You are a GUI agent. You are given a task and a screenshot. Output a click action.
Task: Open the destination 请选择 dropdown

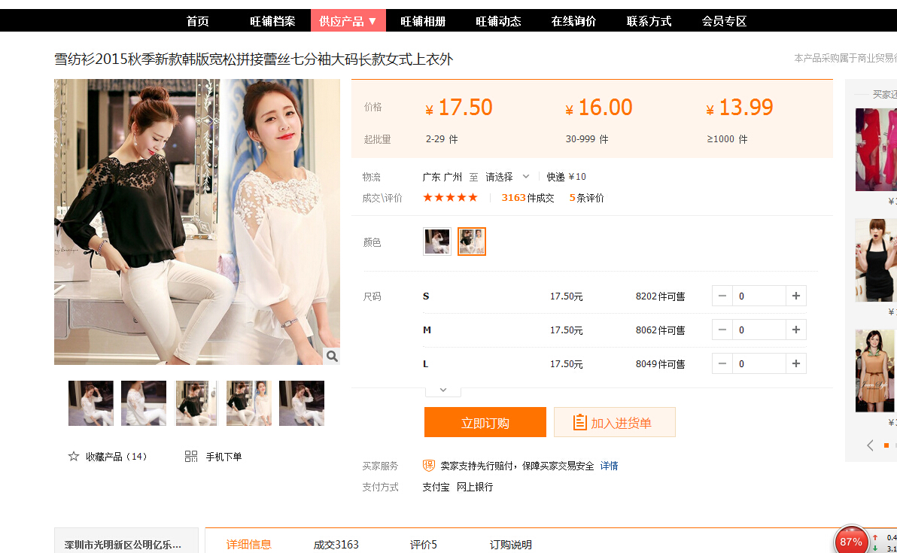[507, 177]
